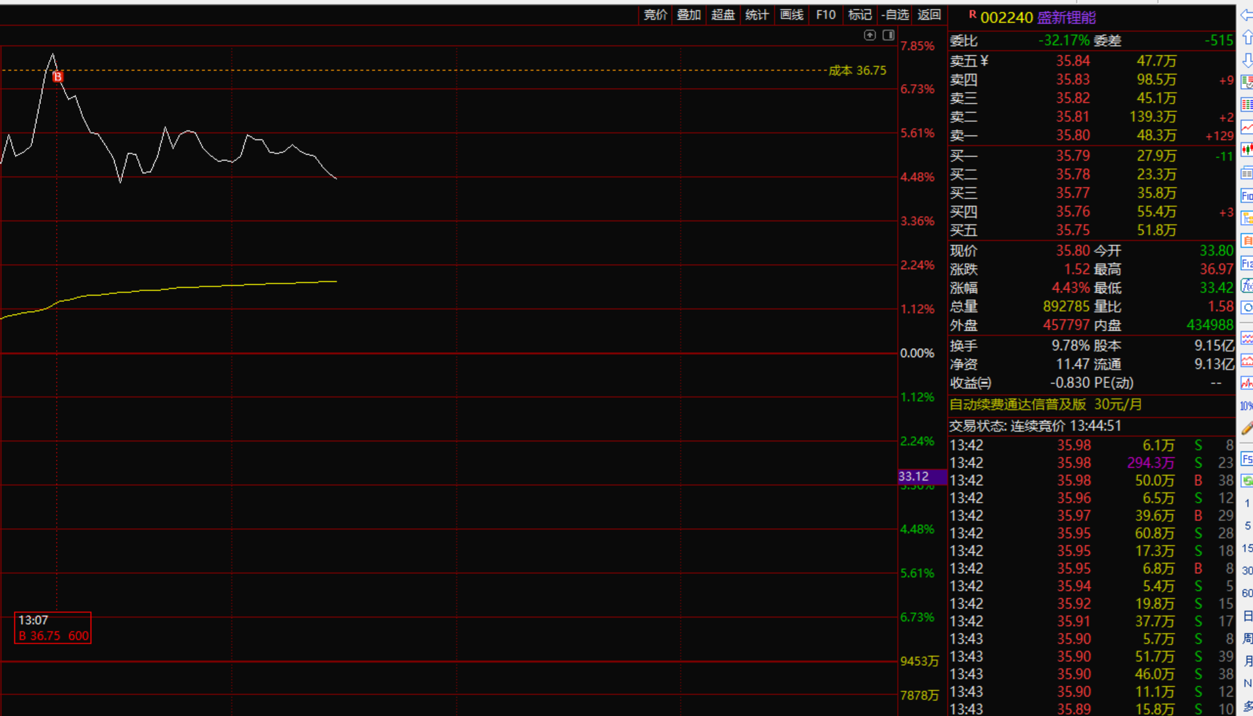Click 叠加 overlay toolbar button
The image size is (1253, 716).
(x=688, y=15)
